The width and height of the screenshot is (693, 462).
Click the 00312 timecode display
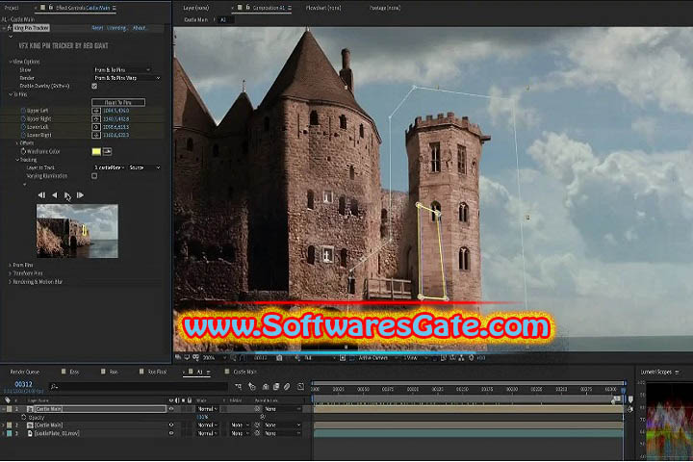(x=23, y=384)
